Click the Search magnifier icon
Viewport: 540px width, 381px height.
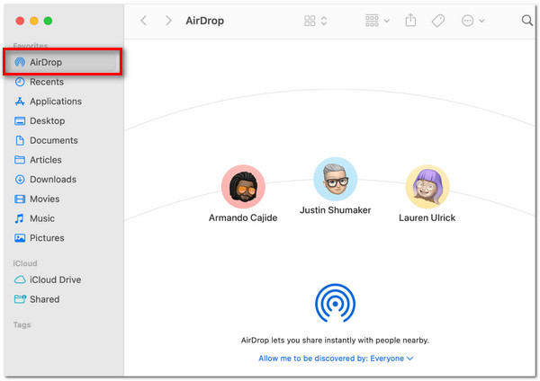coord(526,21)
